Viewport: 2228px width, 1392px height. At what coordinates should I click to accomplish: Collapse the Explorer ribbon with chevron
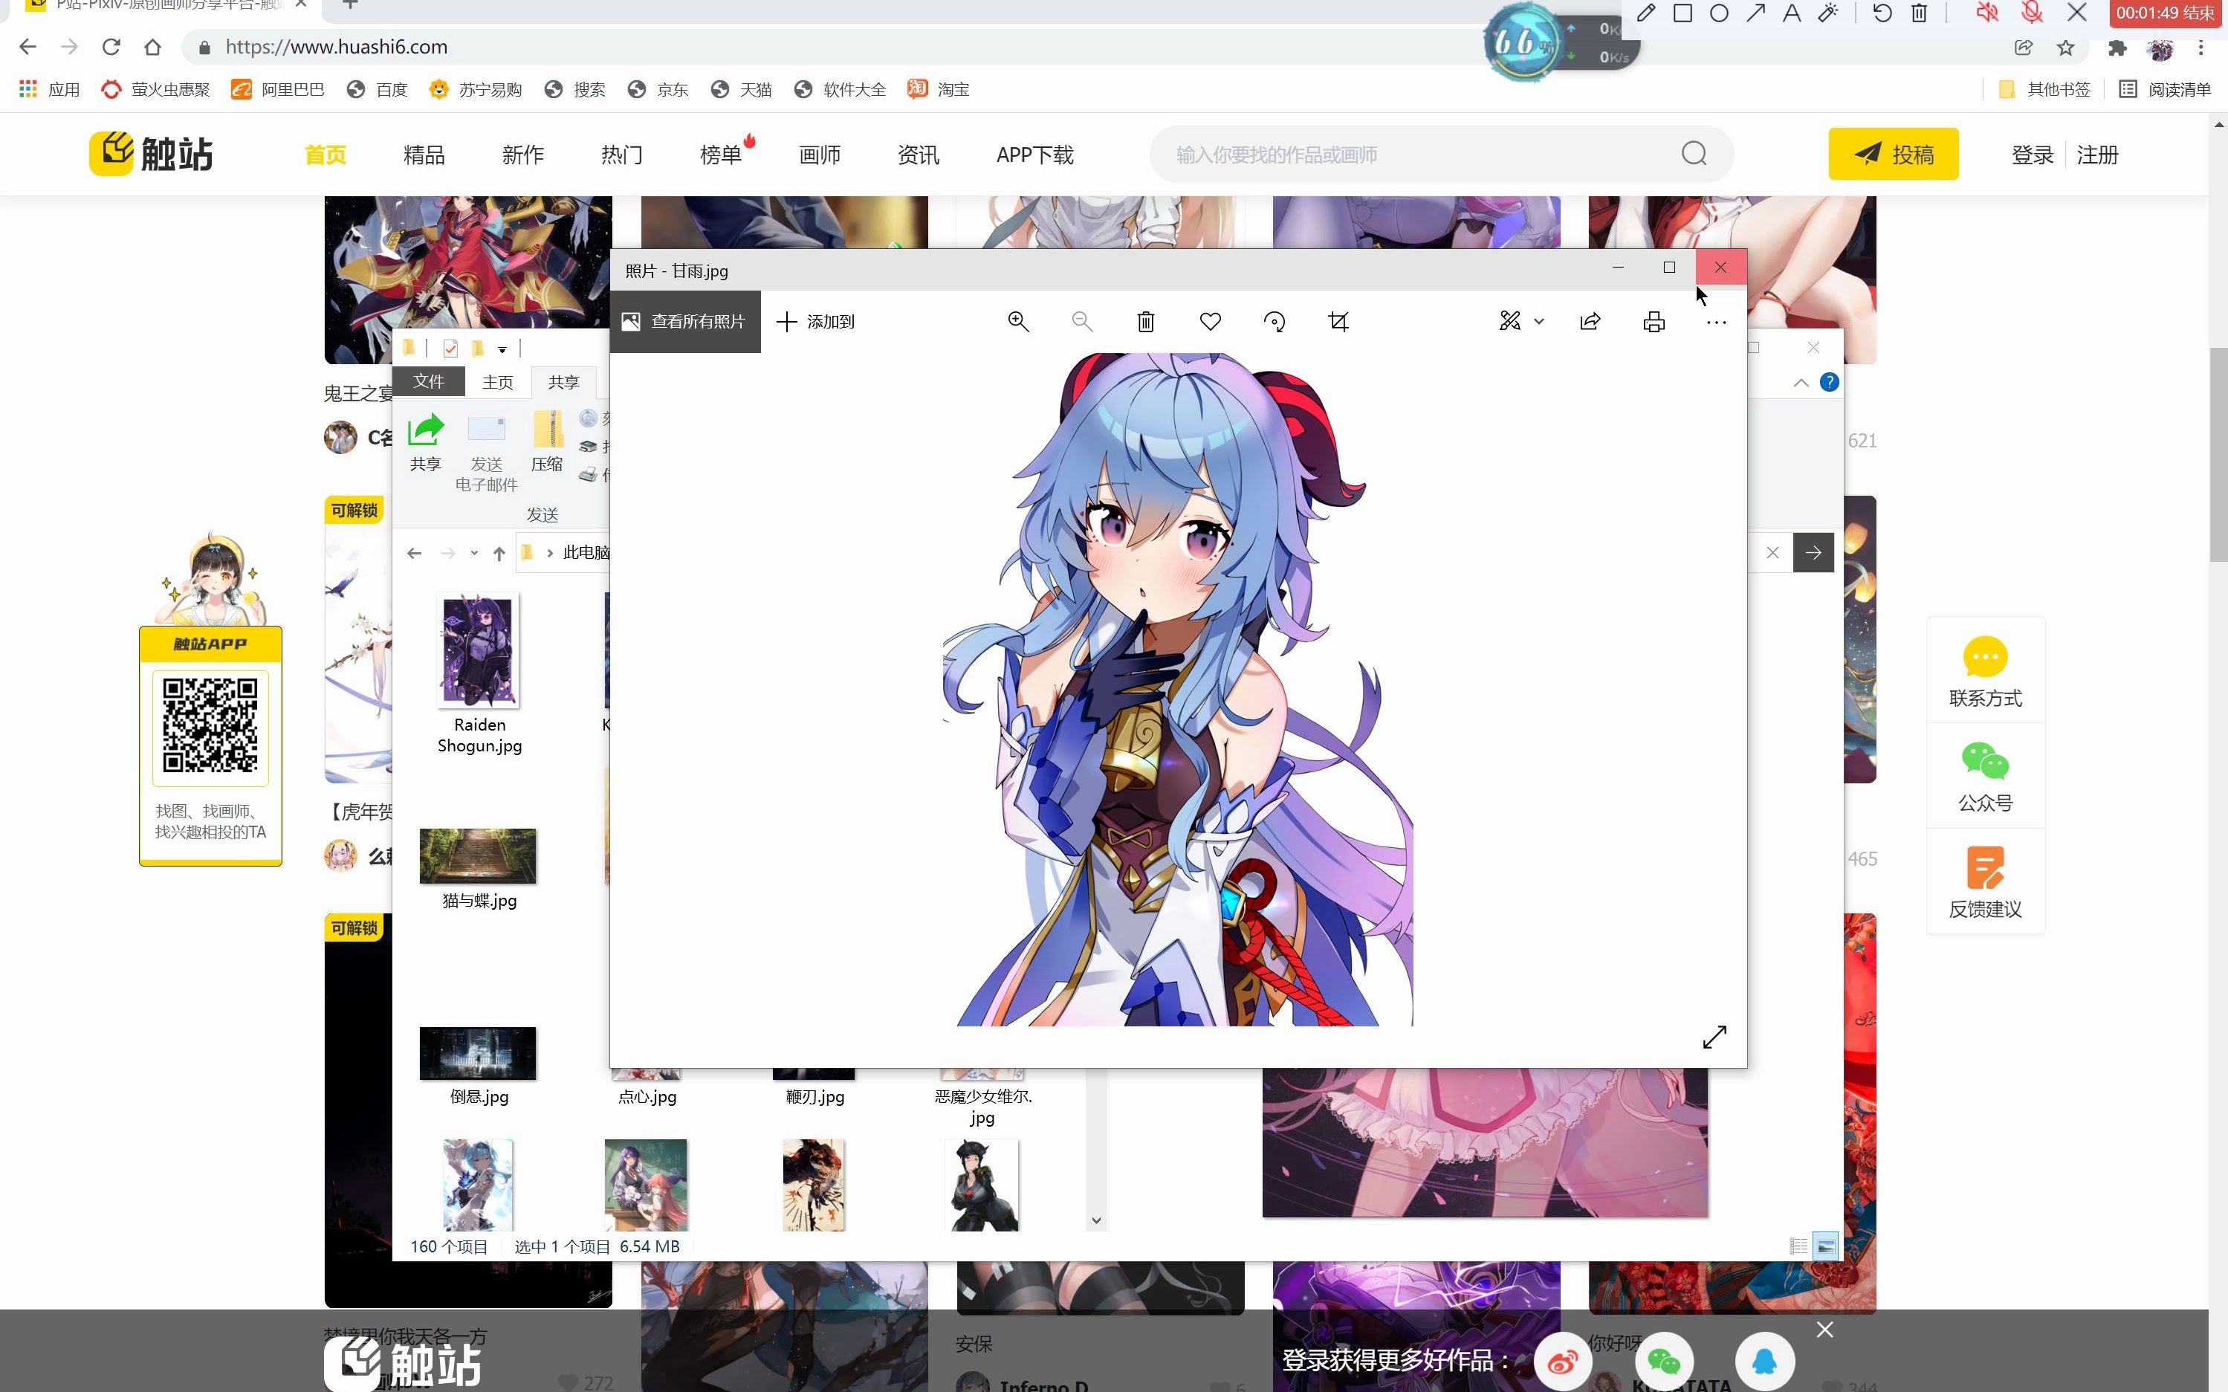click(1801, 382)
